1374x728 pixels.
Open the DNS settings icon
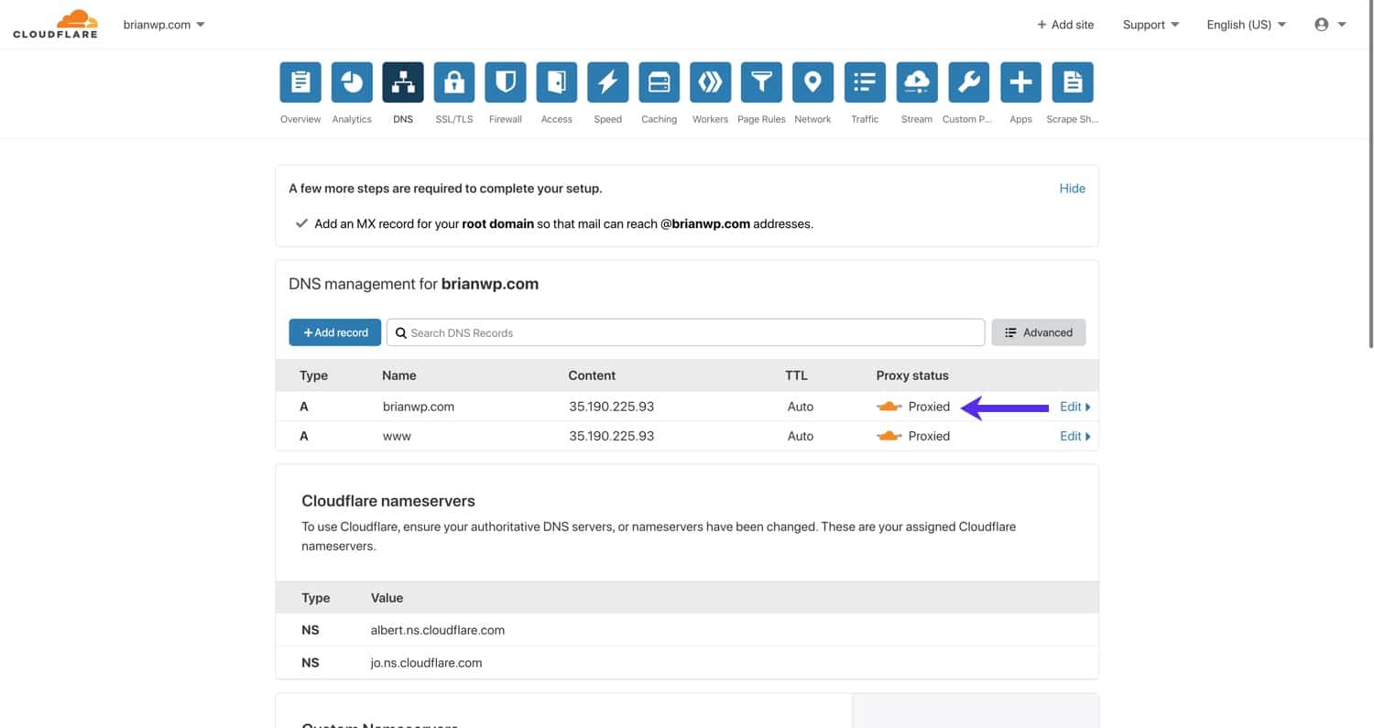click(x=402, y=81)
